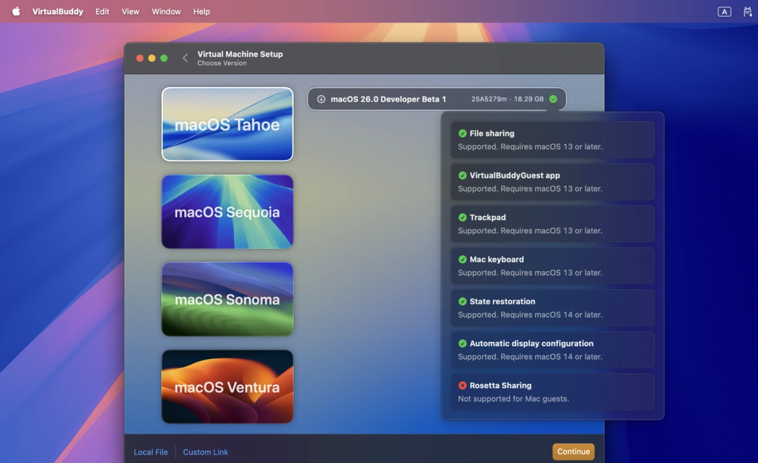Click green checkmark next to 18.29 GB
This screenshot has height=463, width=758.
pyautogui.click(x=553, y=99)
